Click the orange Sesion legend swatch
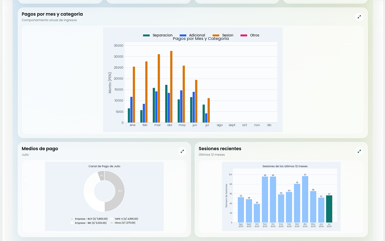Viewport: 385px width, 241px height. tap(216, 35)
